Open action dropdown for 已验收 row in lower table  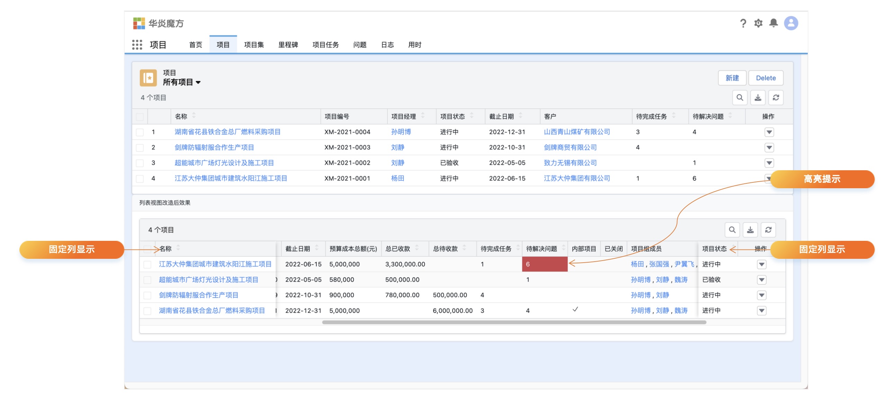click(x=761, y=280)
